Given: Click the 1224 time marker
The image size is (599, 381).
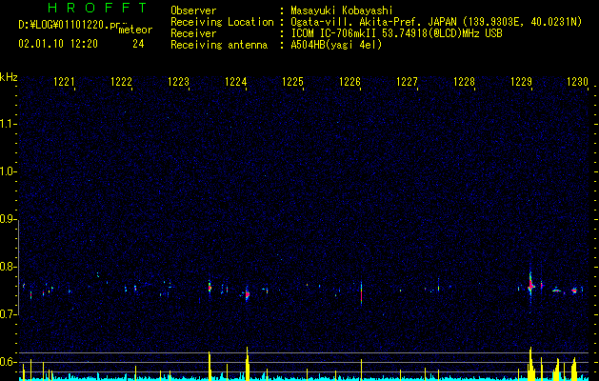Looking at the screenshot, I should [x=236, y=82].
